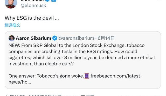166x96 pixels.
Task: Click the @elonmusk handle
Action: (33, 5)
